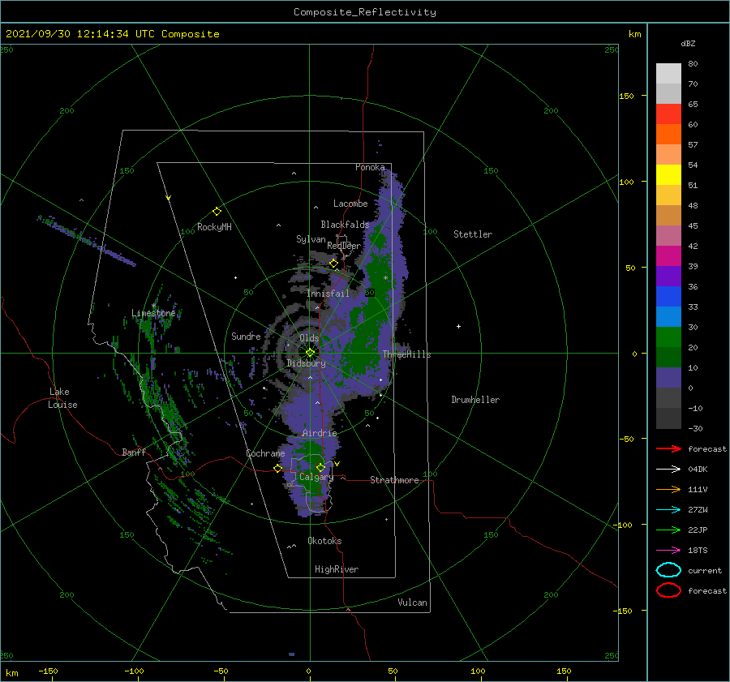Image resolution: width=730 pixels, height=682 pixels.
Task: Click the Vulcan city label
Action: (412, 603)
